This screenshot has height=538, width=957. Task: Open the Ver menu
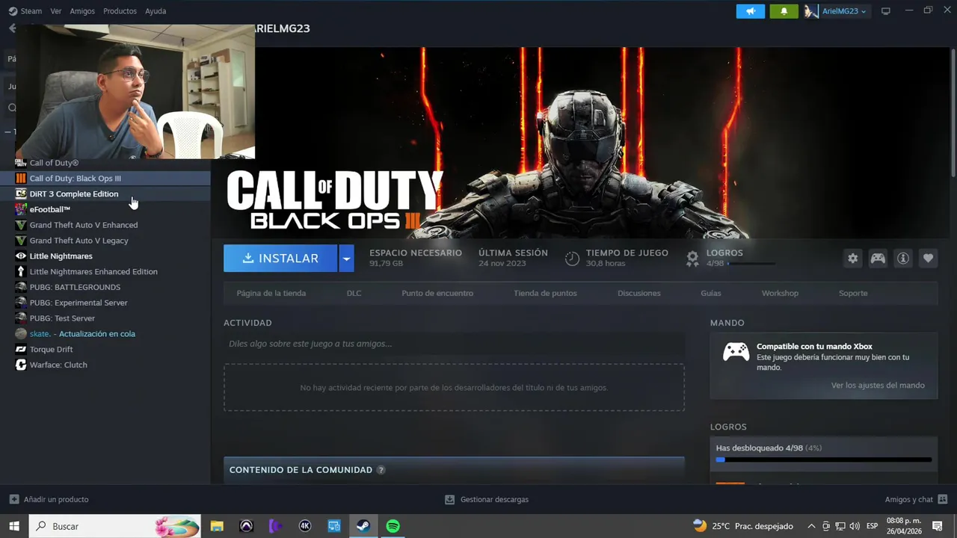coord(56,11)
